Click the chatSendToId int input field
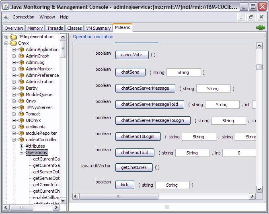269x214 pixels. [239, 153]
